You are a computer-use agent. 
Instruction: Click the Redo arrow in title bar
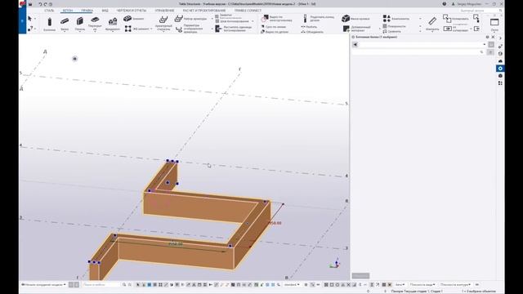click(x=46, y=4)
